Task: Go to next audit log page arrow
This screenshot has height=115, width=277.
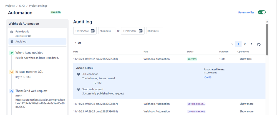Action: click(x=251, y=44)
